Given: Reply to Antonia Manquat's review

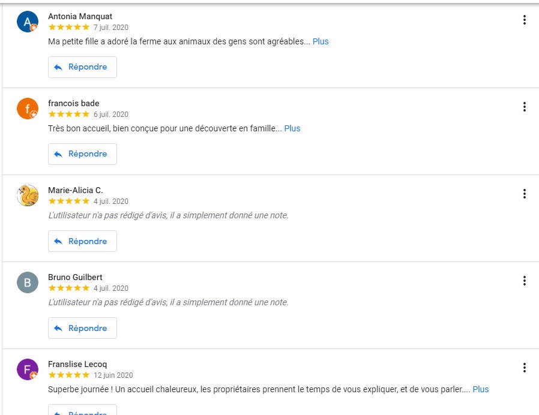Looking at the screenshot, I should tap(82, 67).
